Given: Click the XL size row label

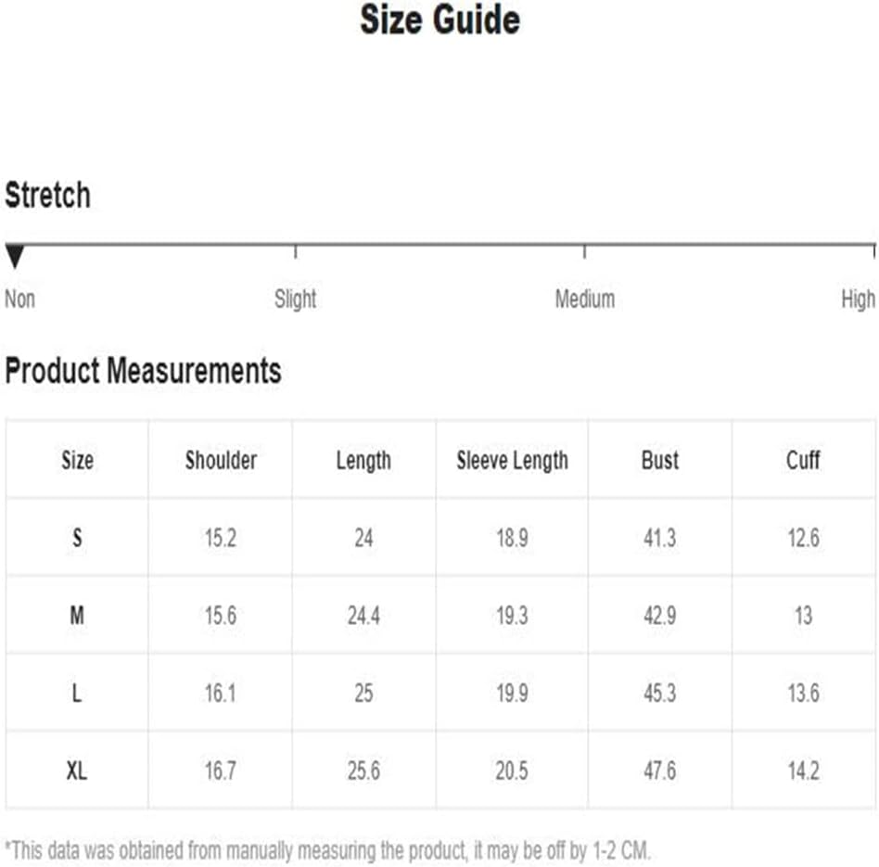Looking at the screenshot, I should click(x=77, y=771).
